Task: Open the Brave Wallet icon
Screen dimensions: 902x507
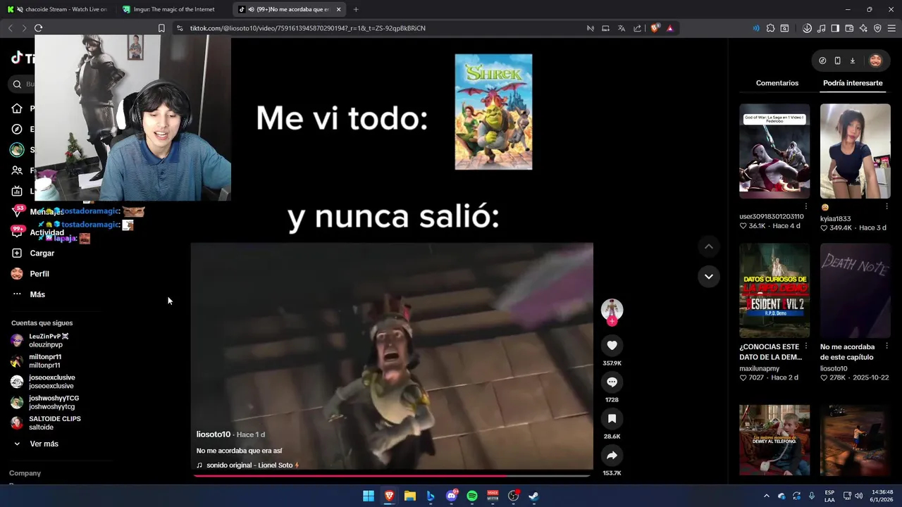Action: click(849, 28)
